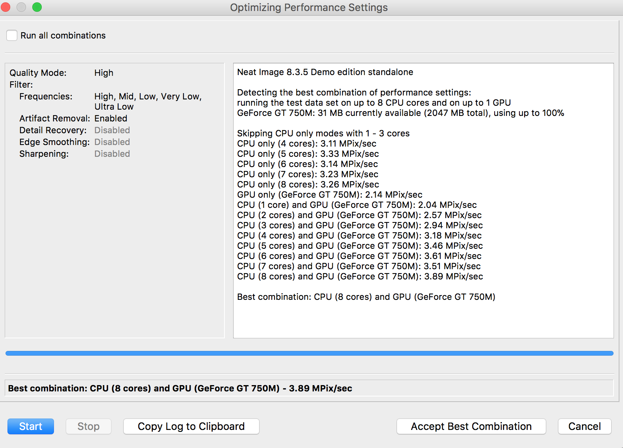623x448 pixels.
Task: Click 'Detecting the best combination of performance settings' line
Action: click(x=354, y=92)
